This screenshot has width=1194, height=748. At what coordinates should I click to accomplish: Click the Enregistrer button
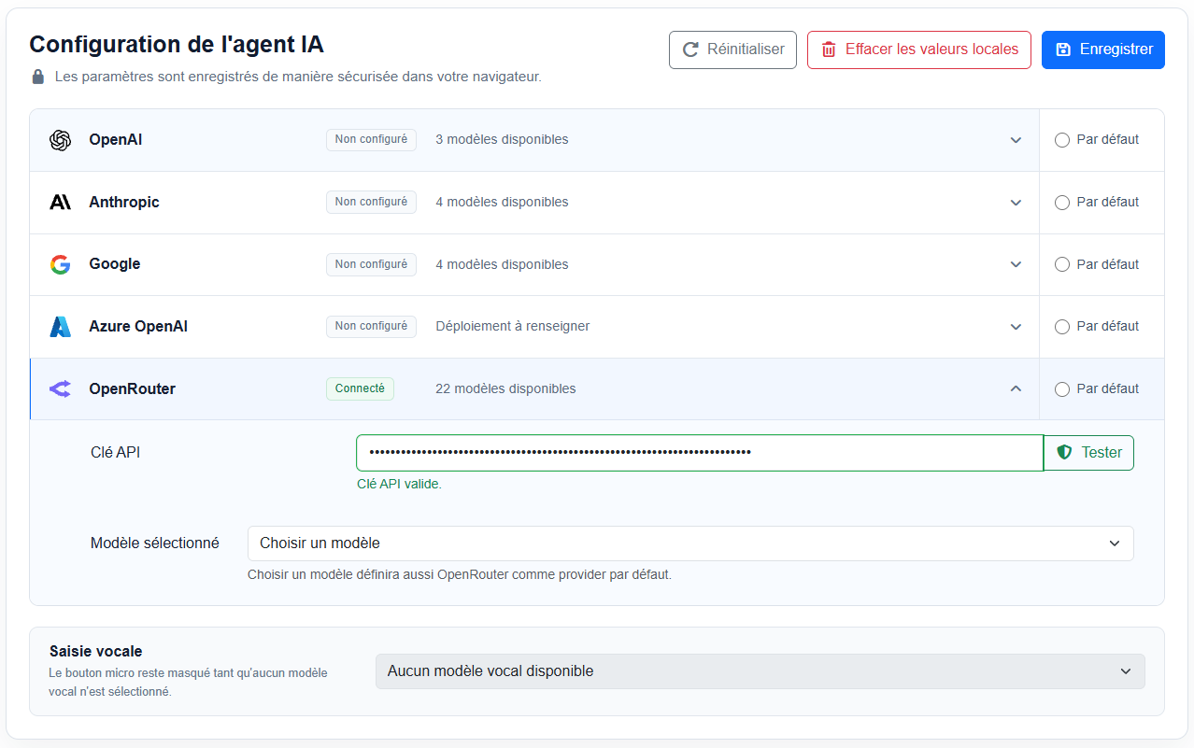(x=1103, y=49)
